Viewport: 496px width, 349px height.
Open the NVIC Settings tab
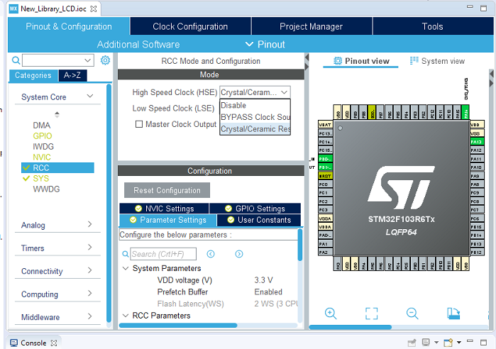click(x=164, y=209)
